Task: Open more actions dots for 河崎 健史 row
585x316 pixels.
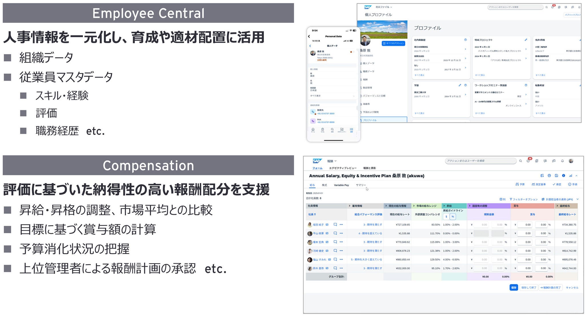Action: coord(341,251)
